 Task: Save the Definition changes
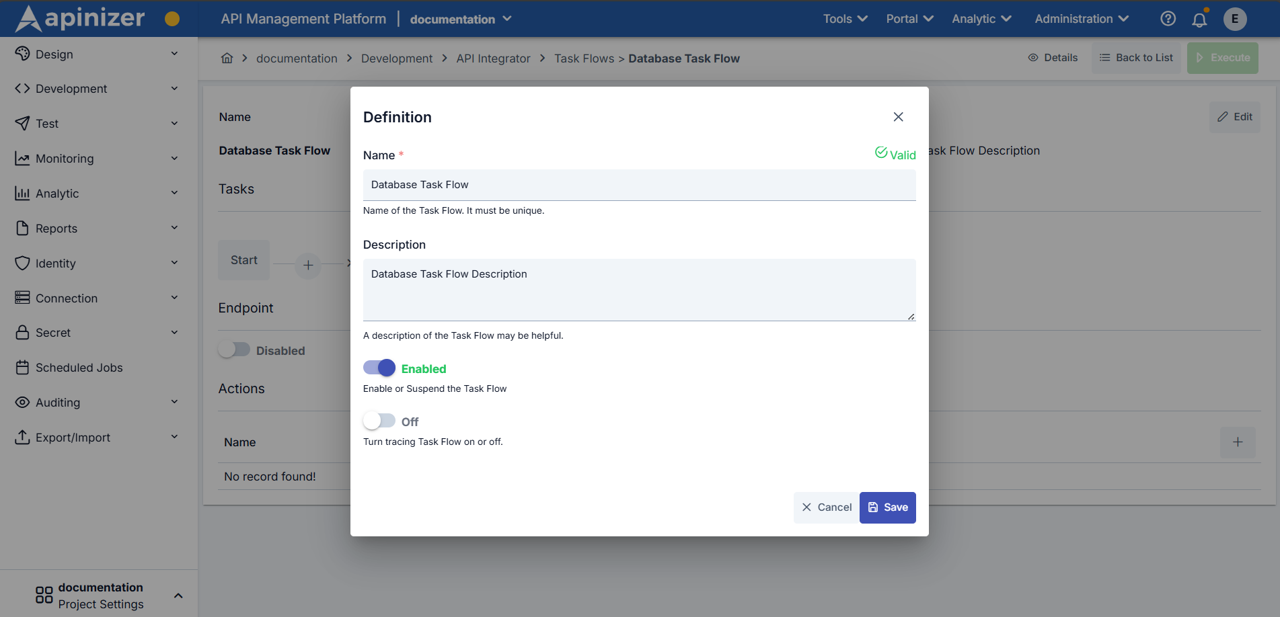(887, 507)
